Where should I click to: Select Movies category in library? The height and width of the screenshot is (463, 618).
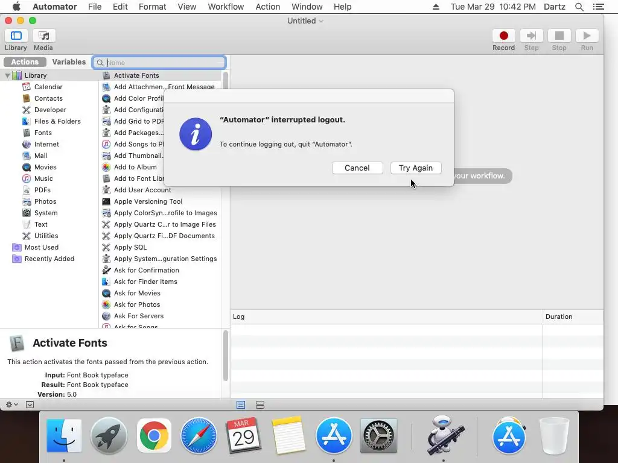[45, 167]
